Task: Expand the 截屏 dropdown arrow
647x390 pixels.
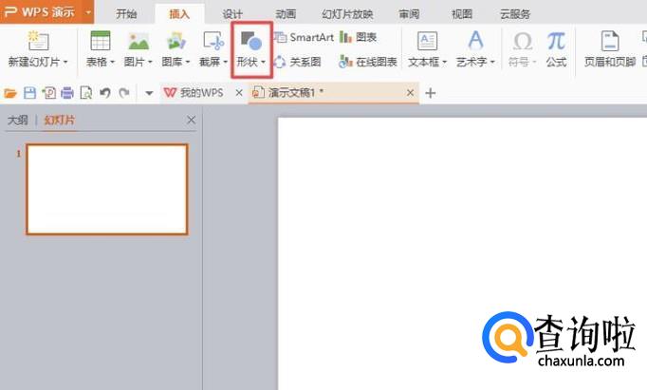Action: 225,63
